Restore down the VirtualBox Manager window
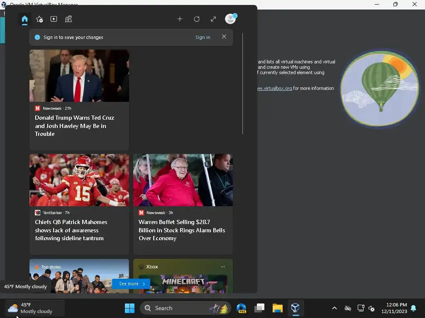 click(396, 4)
